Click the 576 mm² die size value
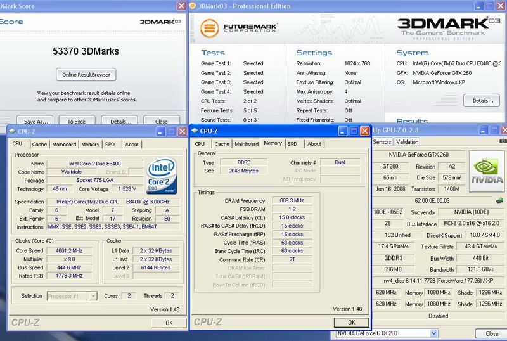507x341 pixels. tap(452, 177)
